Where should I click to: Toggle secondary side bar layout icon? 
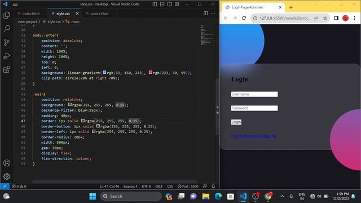coord(169,4)
